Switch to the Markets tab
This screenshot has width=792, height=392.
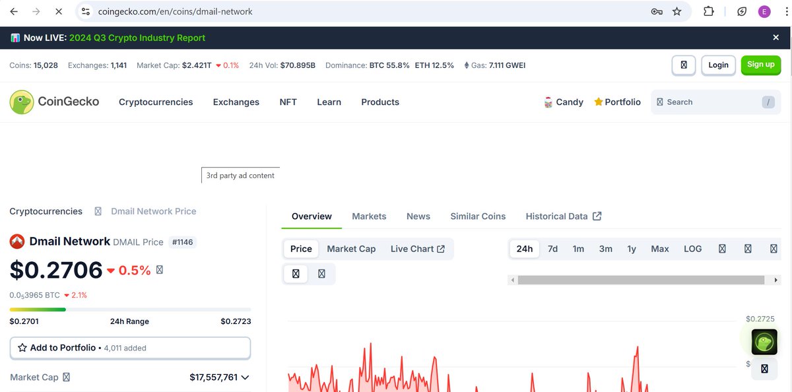click(x=369, y=216)
